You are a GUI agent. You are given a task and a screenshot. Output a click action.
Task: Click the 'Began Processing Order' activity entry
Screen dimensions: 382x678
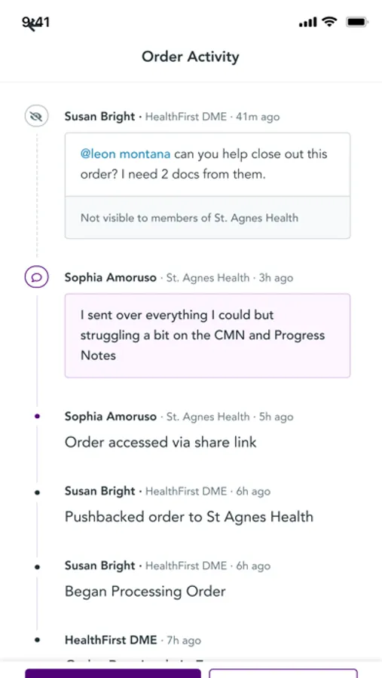tap(145, 591)
